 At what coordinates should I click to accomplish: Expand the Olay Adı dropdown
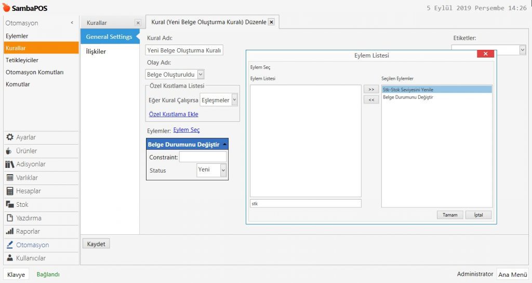(x=201, y=75)
